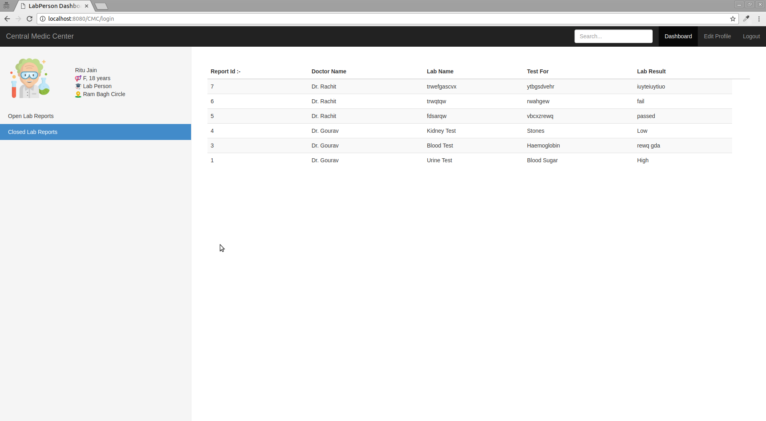Image resolution: width=766 pixels, height=421 pixels.
Task: Reload the page with refresh icon
Action: (x=30, y=19)
